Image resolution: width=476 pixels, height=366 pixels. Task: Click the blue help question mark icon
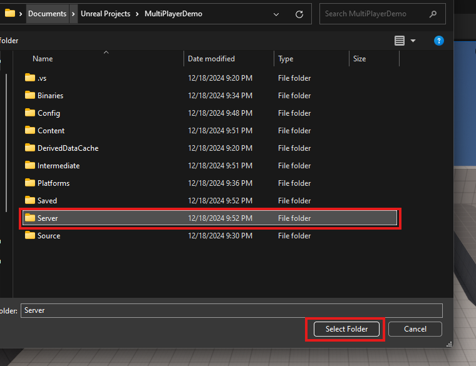(x=439, y=41)
